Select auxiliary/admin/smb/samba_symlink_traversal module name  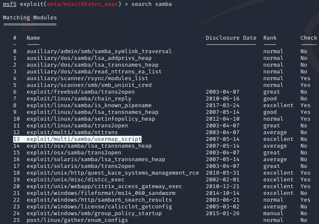click(x=99, y=51)
